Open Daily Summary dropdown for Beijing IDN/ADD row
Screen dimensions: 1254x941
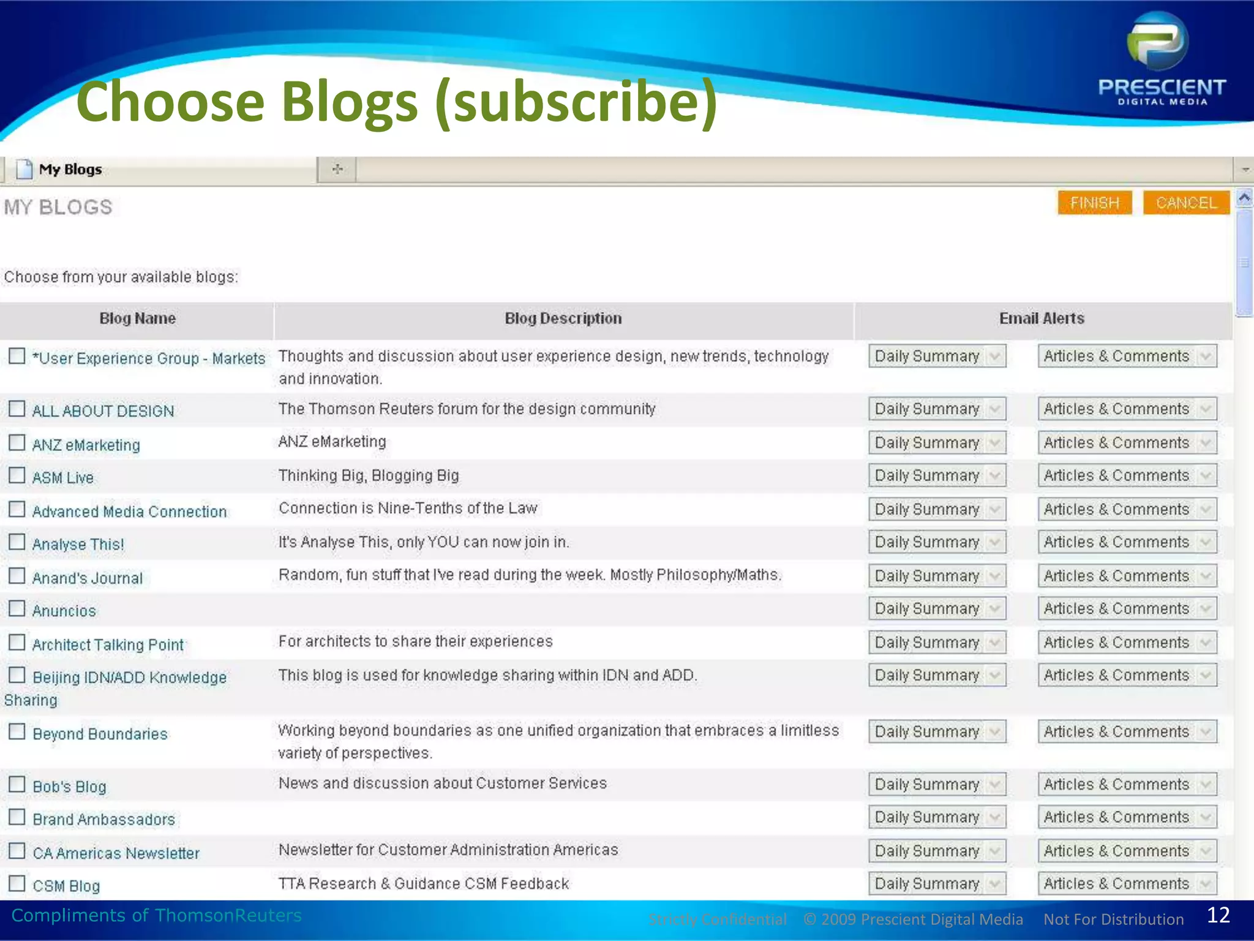click(x=937, y=675)
